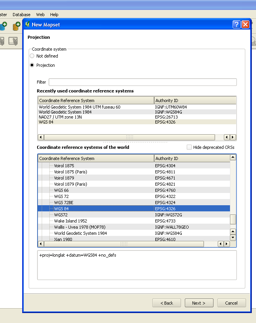Screen dimensions: 256x323
Task: Click inside the Filter text field
Action: coord(143,82)
